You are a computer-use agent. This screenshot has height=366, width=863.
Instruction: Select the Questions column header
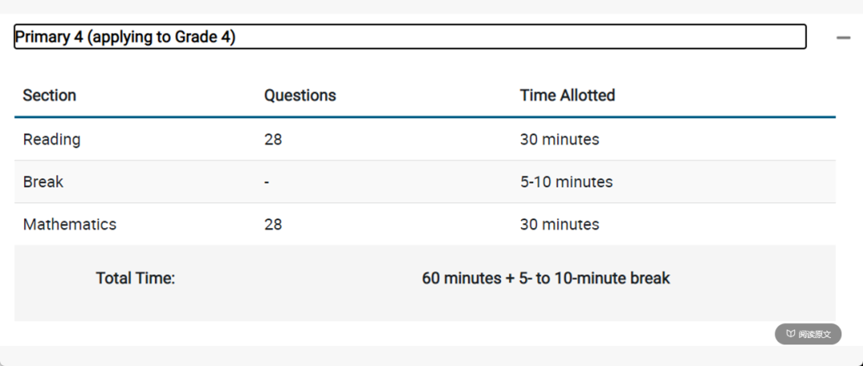point(300,95)
